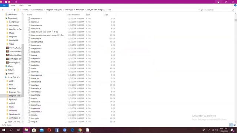Open Downloads in navigation pane
The height and width of the screenshot is (133, 237).
(13, 18)
